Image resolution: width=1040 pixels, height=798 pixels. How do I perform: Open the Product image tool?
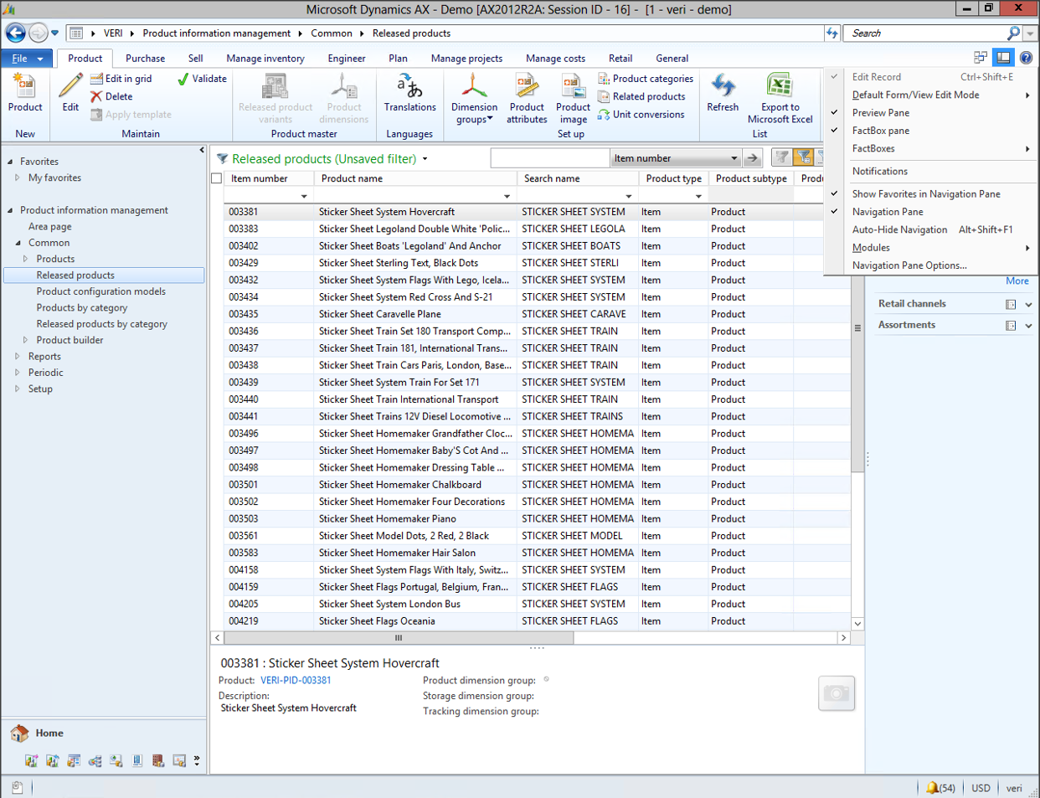[573, 96]
